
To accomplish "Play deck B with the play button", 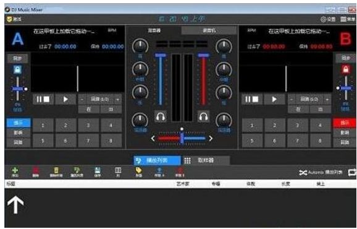I will pyautogui.click(x=274, y=99).
